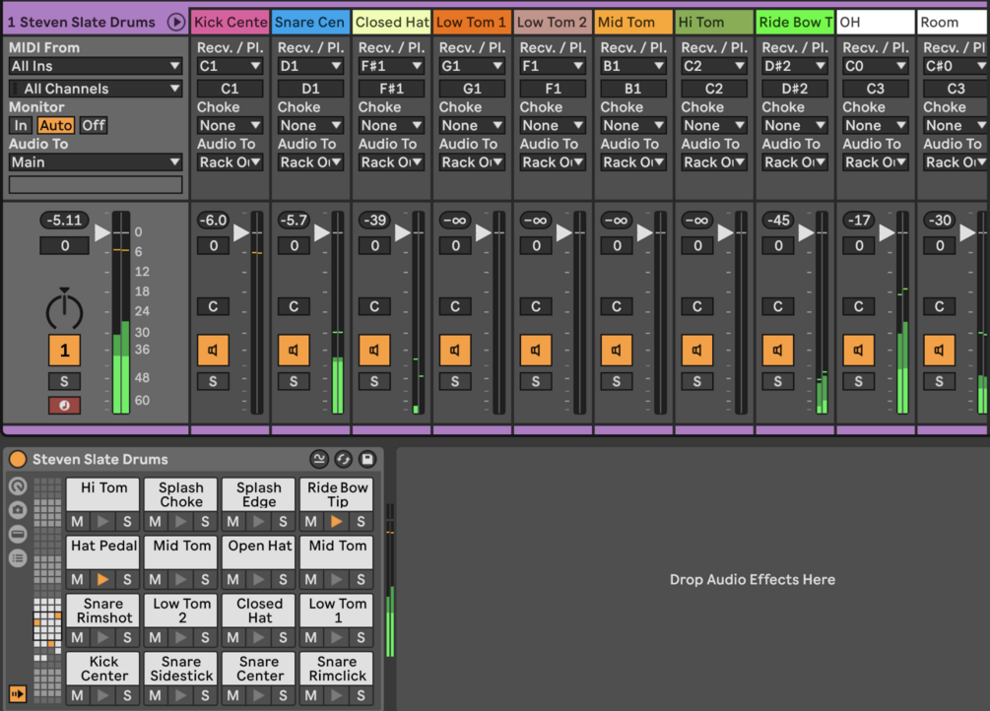Open Snare Center receive note D1 dropdown

(310, 66)
